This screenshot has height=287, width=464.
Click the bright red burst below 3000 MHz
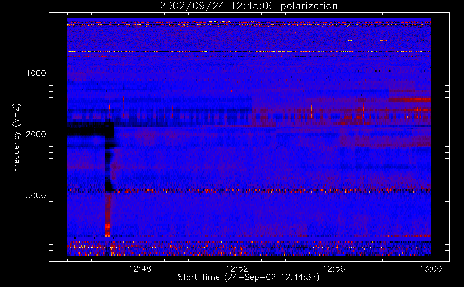click(108, 215)
